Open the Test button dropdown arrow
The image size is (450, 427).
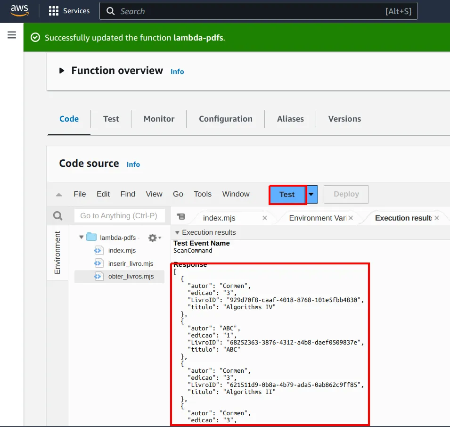(x=311, y=194)
